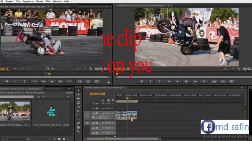Image resolution: width=252 pixels, height=141 pixels.
Task: Select the Ripple Edit tool
Action: 78,98
